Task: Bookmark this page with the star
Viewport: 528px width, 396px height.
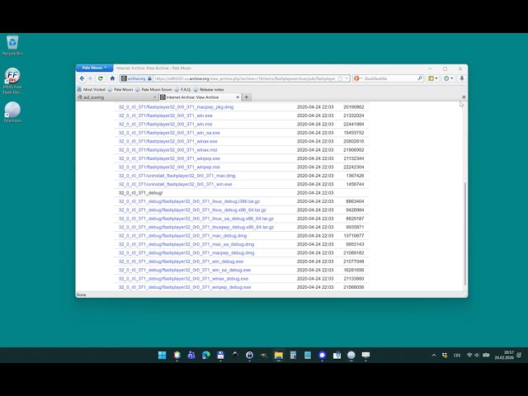Action: [340, 78]
